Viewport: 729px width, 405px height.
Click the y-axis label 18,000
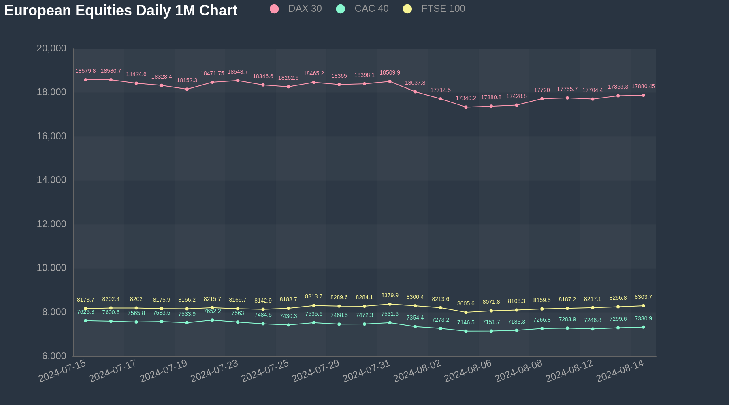tap(51, 92)
